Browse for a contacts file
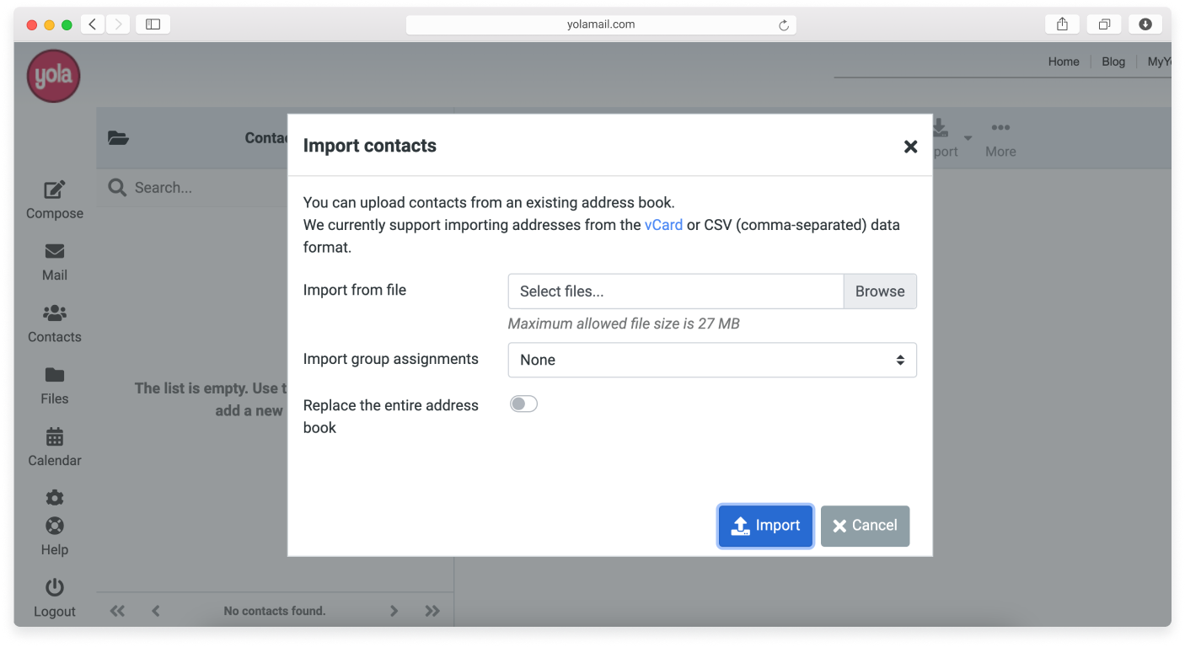Image resolution: width=1185 pixels, height=647 pixels. click(x=879, y=291)
